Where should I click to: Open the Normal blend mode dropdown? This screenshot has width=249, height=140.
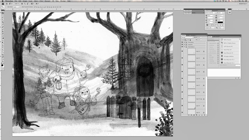pos(188,37)
